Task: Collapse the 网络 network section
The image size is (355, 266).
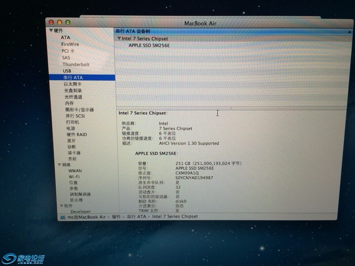Action: pos(59,164)
